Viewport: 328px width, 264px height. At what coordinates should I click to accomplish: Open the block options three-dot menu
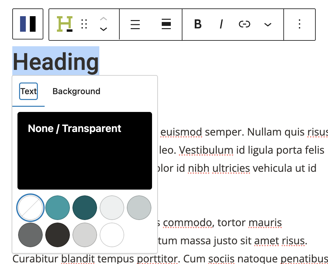(x=300, y=24)
